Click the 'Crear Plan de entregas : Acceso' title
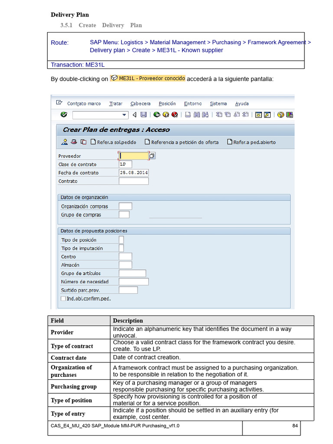Screen dimensions: 333x444 tap(116, 130)
